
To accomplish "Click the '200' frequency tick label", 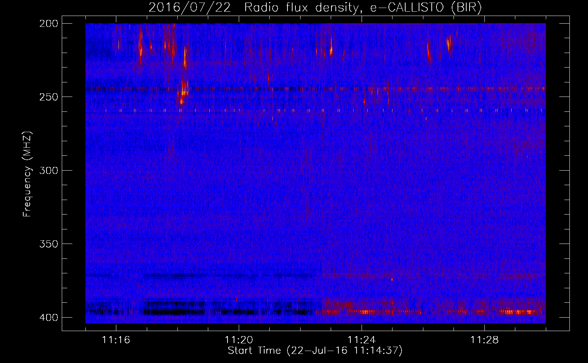I will click(x=48, y=24).
